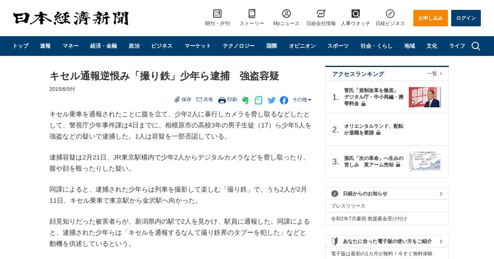
Task: Open the 朝刊・夕刊 newspaper icon
Action: click(x=217, y=14)
